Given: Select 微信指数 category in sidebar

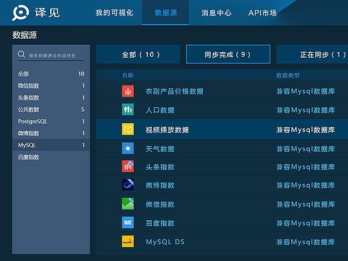Looking at the screenshot, I should point(51,86).
